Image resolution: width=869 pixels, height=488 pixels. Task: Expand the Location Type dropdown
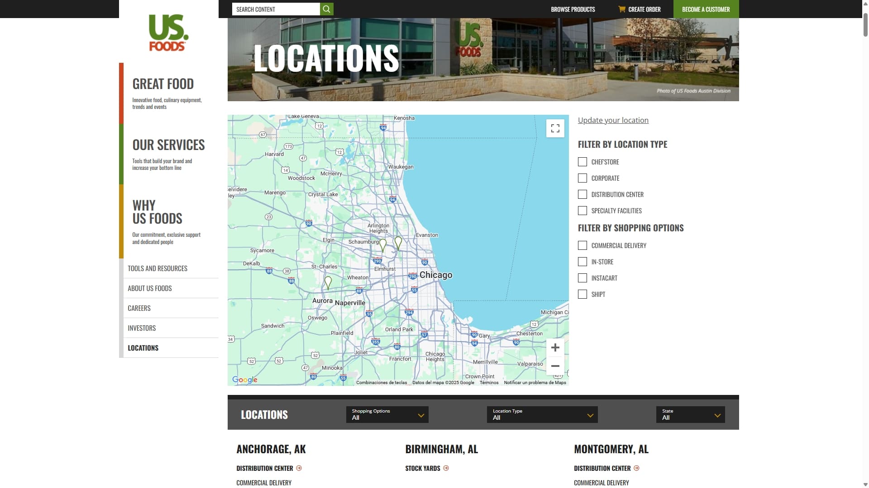(x=542, y=414)
